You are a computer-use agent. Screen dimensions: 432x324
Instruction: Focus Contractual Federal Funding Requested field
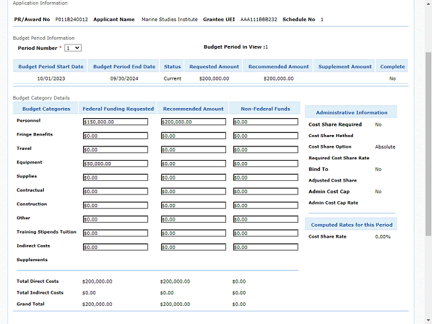[x=115, y=192]
